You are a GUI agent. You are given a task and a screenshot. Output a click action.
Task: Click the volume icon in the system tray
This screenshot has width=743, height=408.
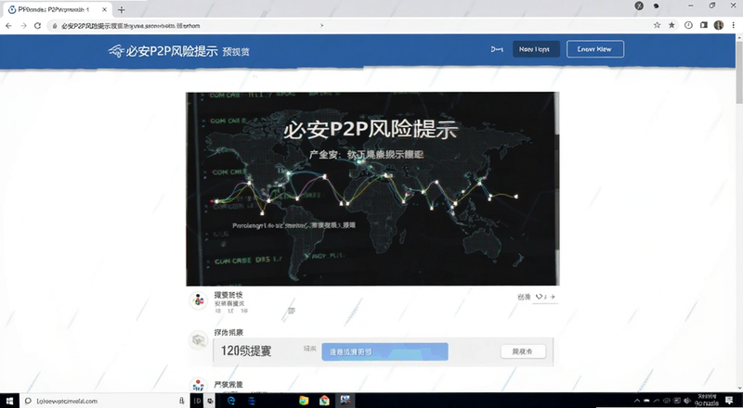coord(685,401)
